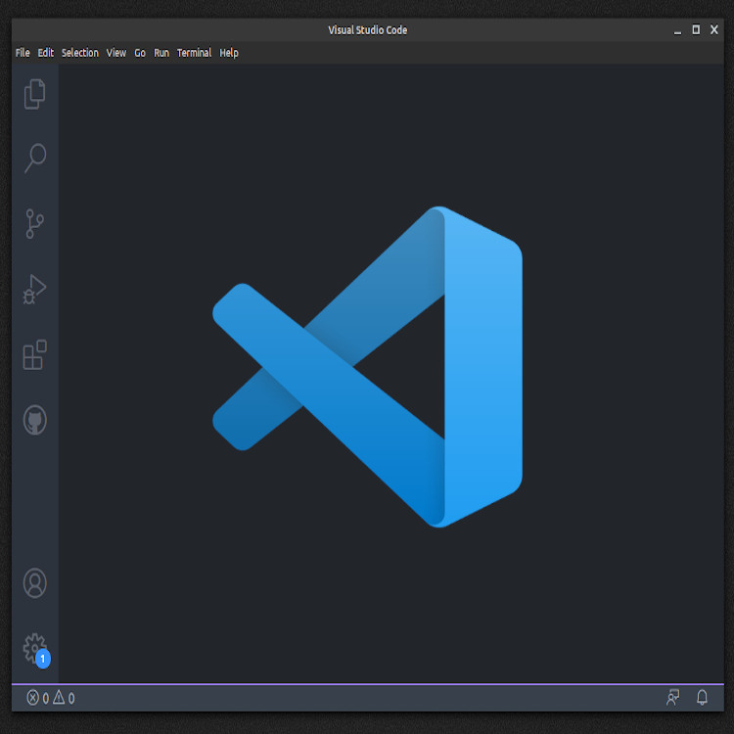The image size is (734, 734).
Task: Maximize the Visual Studio Code window
Action: point(696,29)
